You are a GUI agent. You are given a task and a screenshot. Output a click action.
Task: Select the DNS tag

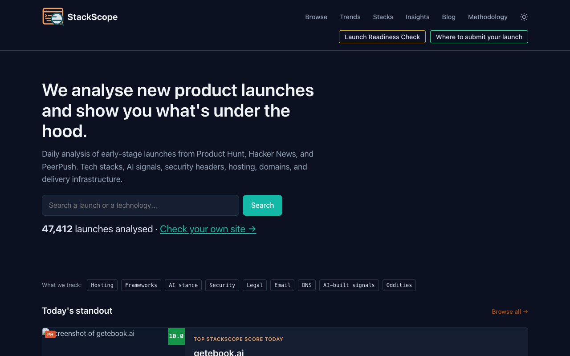[x=307, y=285]
